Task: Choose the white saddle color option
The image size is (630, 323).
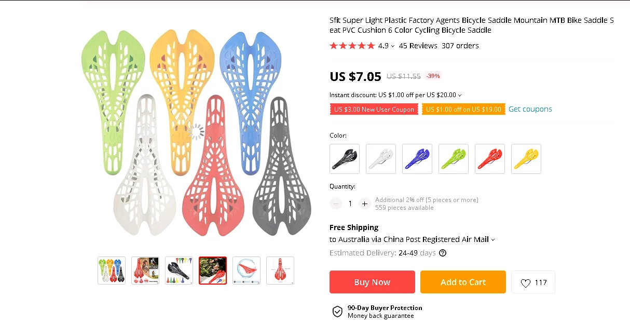Action: [x=381, y=159]
